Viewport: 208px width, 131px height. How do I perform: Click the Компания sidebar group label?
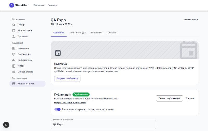click(17, 43)
